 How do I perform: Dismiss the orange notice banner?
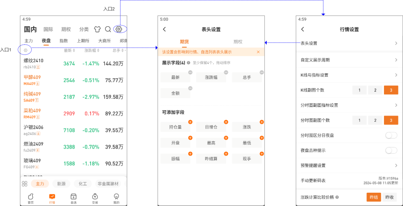click(x=258, y=52)
